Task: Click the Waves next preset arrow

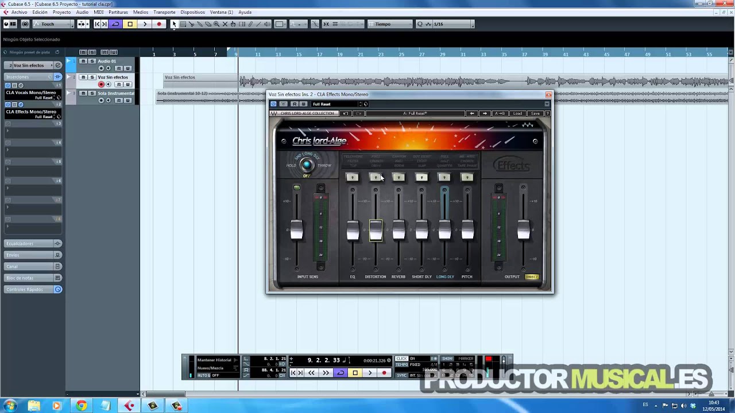Action: pos(485,113)
